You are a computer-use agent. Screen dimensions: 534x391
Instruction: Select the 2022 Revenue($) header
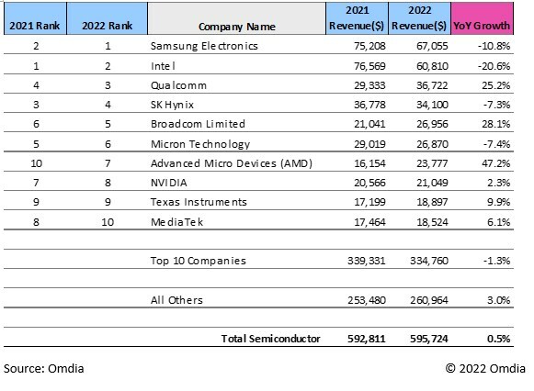tap(419, 18)
